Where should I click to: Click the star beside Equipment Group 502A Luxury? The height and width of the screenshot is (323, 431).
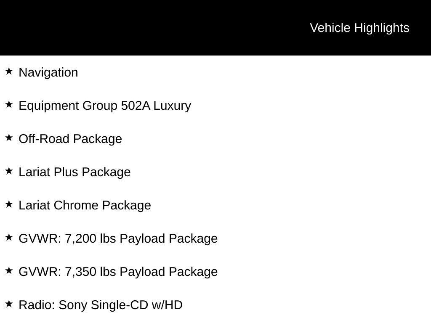click(9, 104)
